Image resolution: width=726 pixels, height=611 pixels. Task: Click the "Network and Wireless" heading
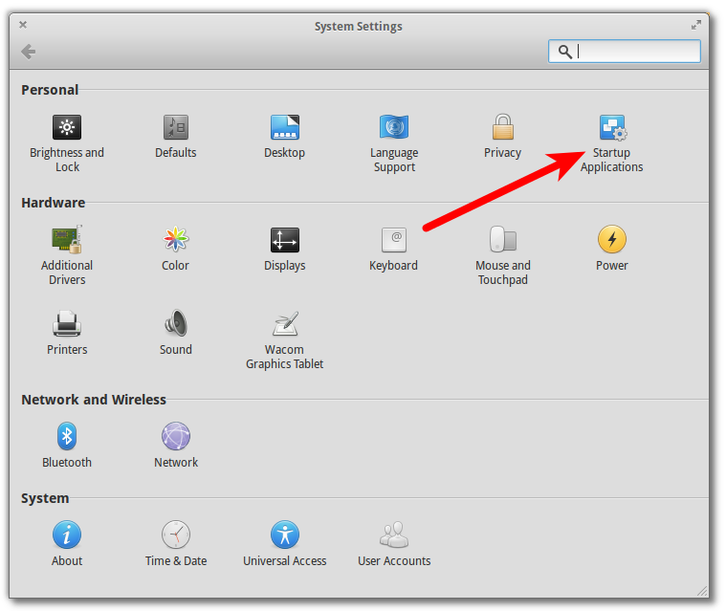click(94, 400)
